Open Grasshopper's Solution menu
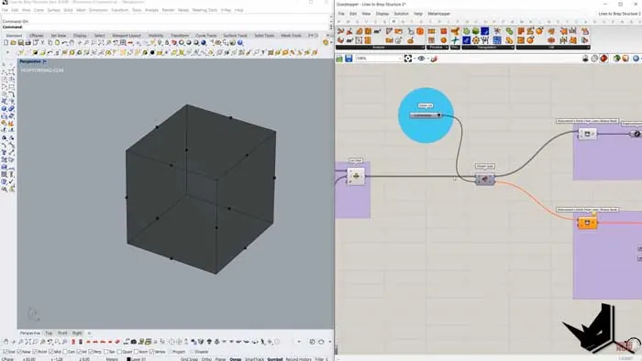 coord(402,14)
